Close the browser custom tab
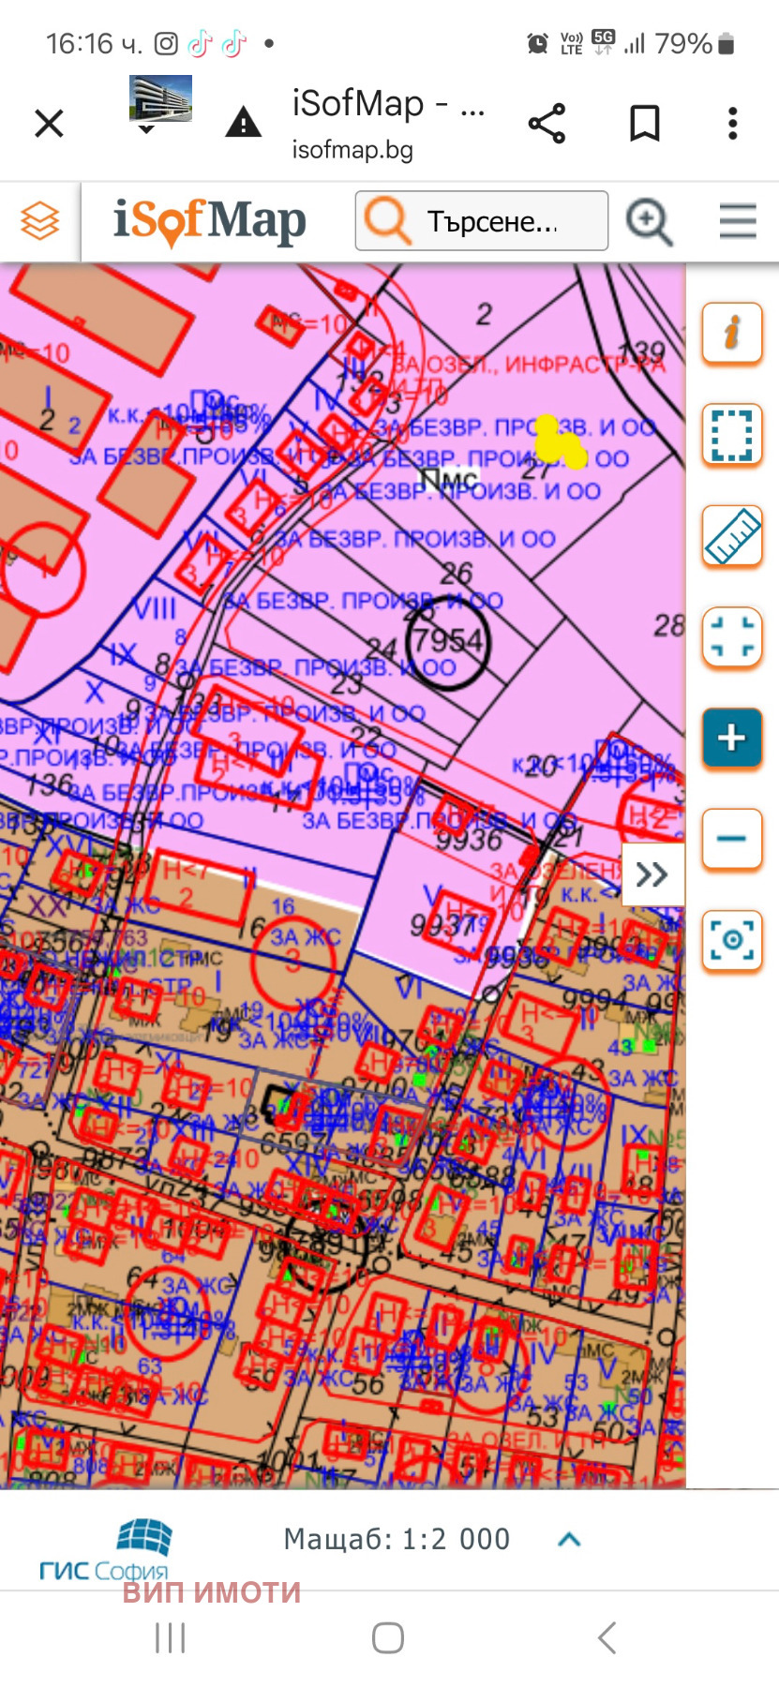Screen dimensions: 779x1687 pos(49,124)
